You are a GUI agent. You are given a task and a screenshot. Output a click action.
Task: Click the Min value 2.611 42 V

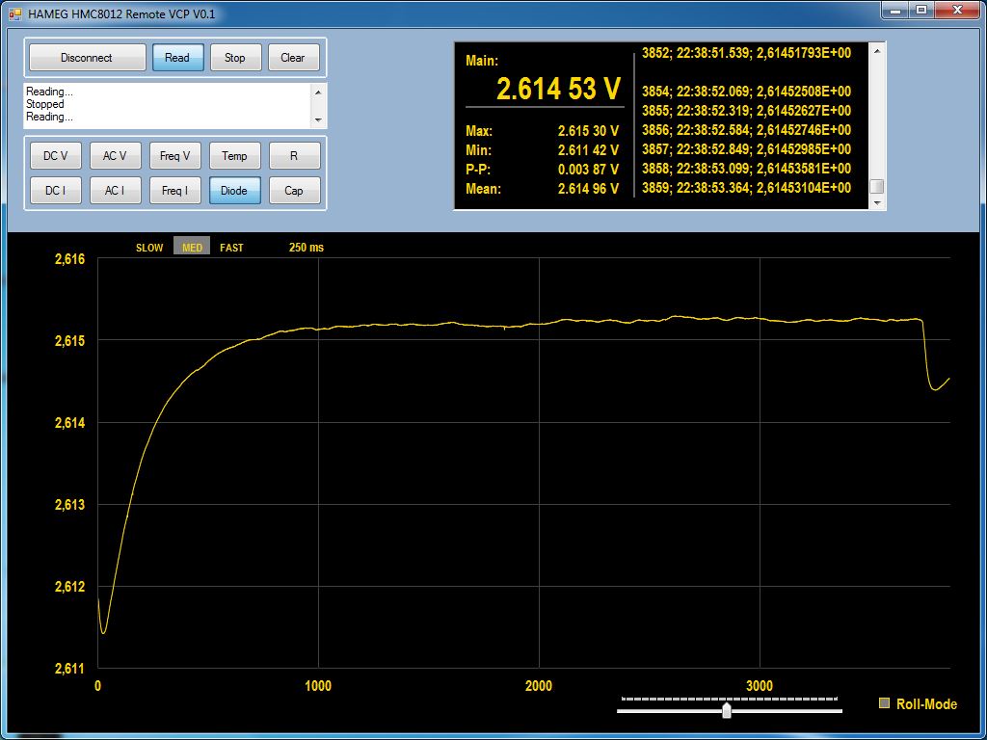[x=588, y=150]
